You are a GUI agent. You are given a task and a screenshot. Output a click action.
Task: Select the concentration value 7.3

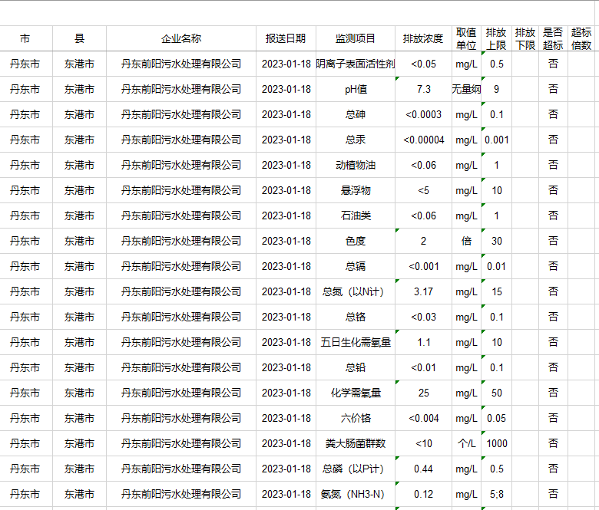[x=423, y=89]
